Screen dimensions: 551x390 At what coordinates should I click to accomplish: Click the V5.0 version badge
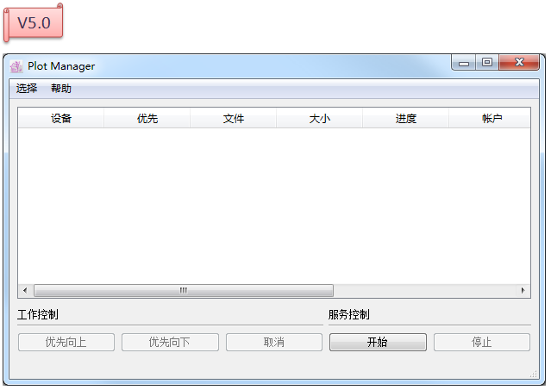tap(34, 23)
